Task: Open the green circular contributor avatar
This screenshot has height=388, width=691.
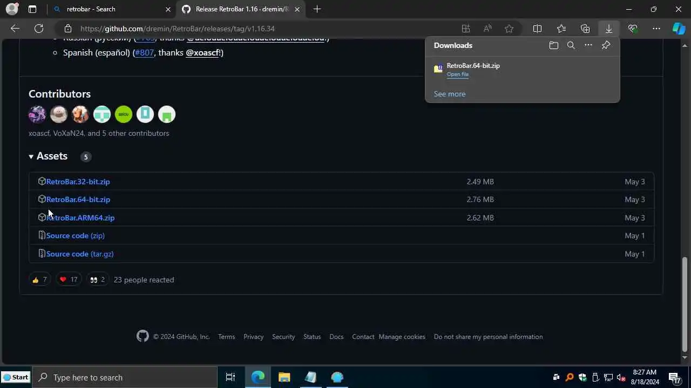Action: pyautogui.click(x=124, y=114)
